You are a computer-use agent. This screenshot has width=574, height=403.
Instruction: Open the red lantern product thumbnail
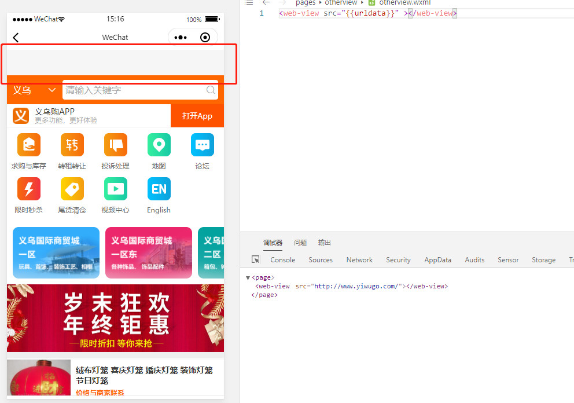click(x=39, y=378)
